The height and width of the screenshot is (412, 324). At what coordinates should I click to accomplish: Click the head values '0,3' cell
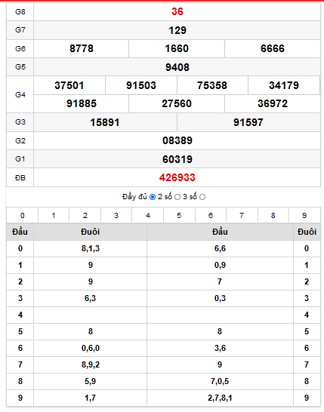click(220, 298)
